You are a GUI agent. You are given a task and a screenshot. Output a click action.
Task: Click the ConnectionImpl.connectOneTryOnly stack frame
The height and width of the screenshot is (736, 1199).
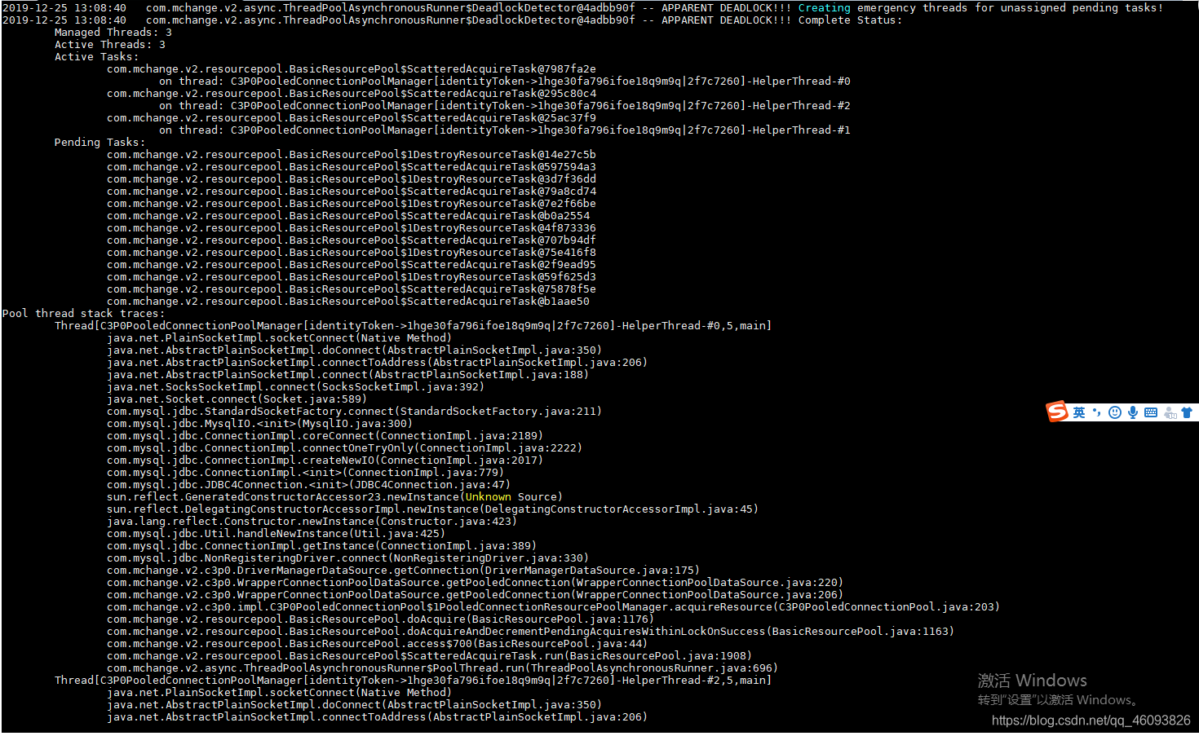344,448
